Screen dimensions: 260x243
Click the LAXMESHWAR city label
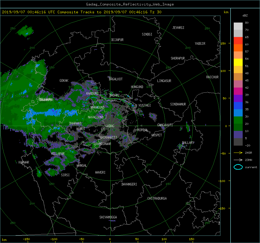point(102,144)
